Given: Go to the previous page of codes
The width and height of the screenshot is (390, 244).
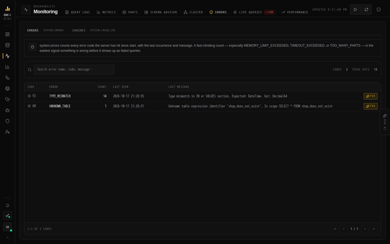Looking at the screenshot, I should (344, 229).
